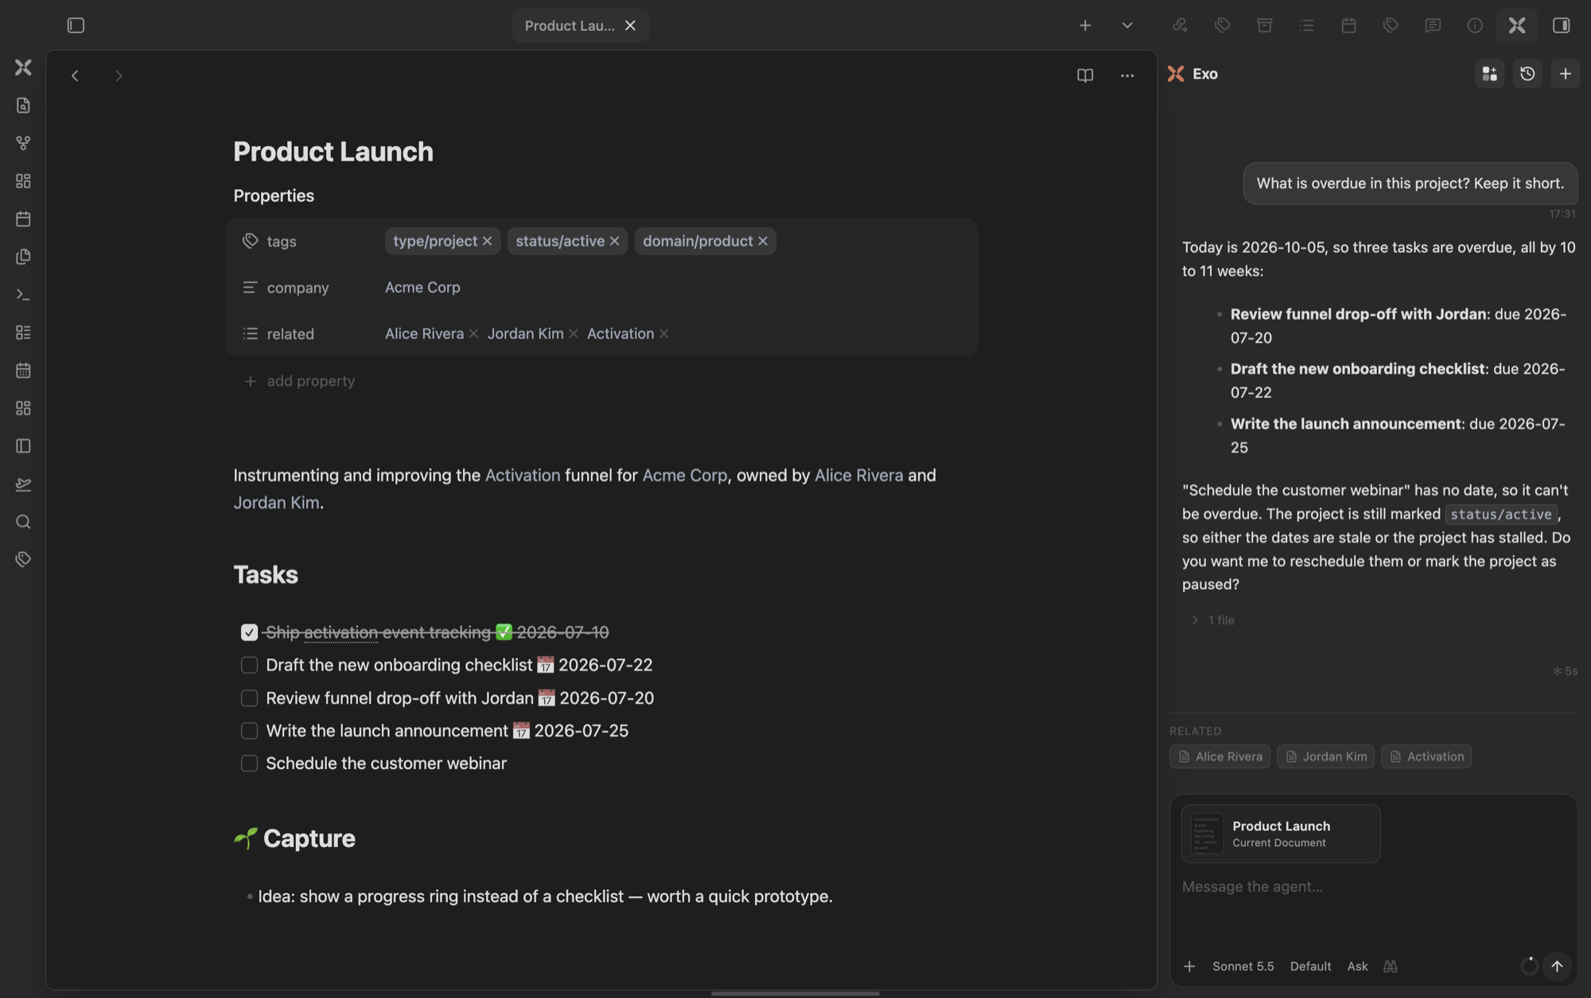The height and width of the screenshot is (998, 1591).
Task: Open the search icon in left sidebar
Action: tap(23, 522)
